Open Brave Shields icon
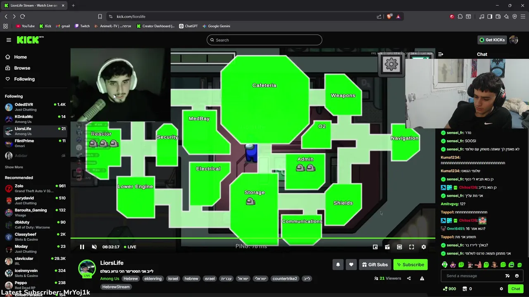529x297 pixels. coord(389,16)
